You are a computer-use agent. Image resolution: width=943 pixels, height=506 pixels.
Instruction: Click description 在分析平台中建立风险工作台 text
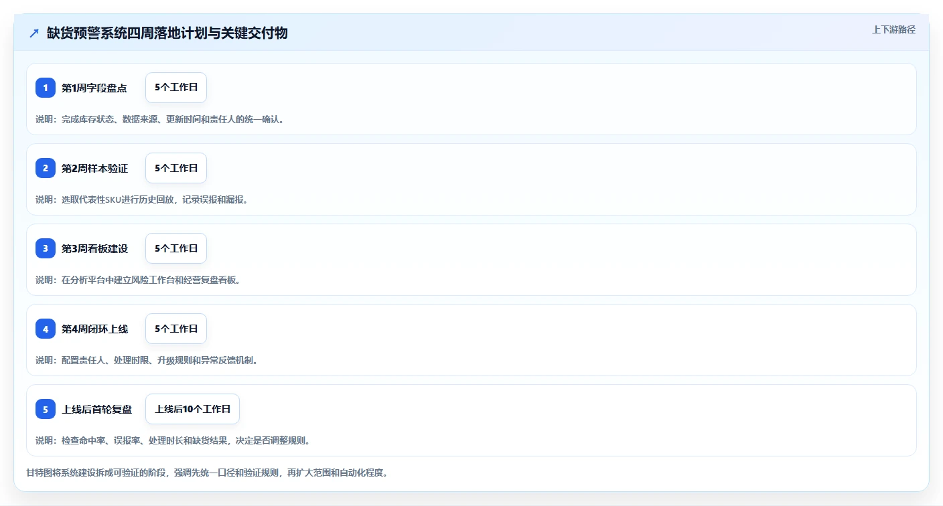point(138,280)
